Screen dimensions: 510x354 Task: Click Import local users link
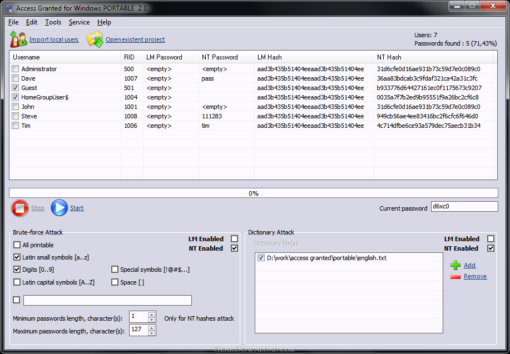(x=53, y=39)
